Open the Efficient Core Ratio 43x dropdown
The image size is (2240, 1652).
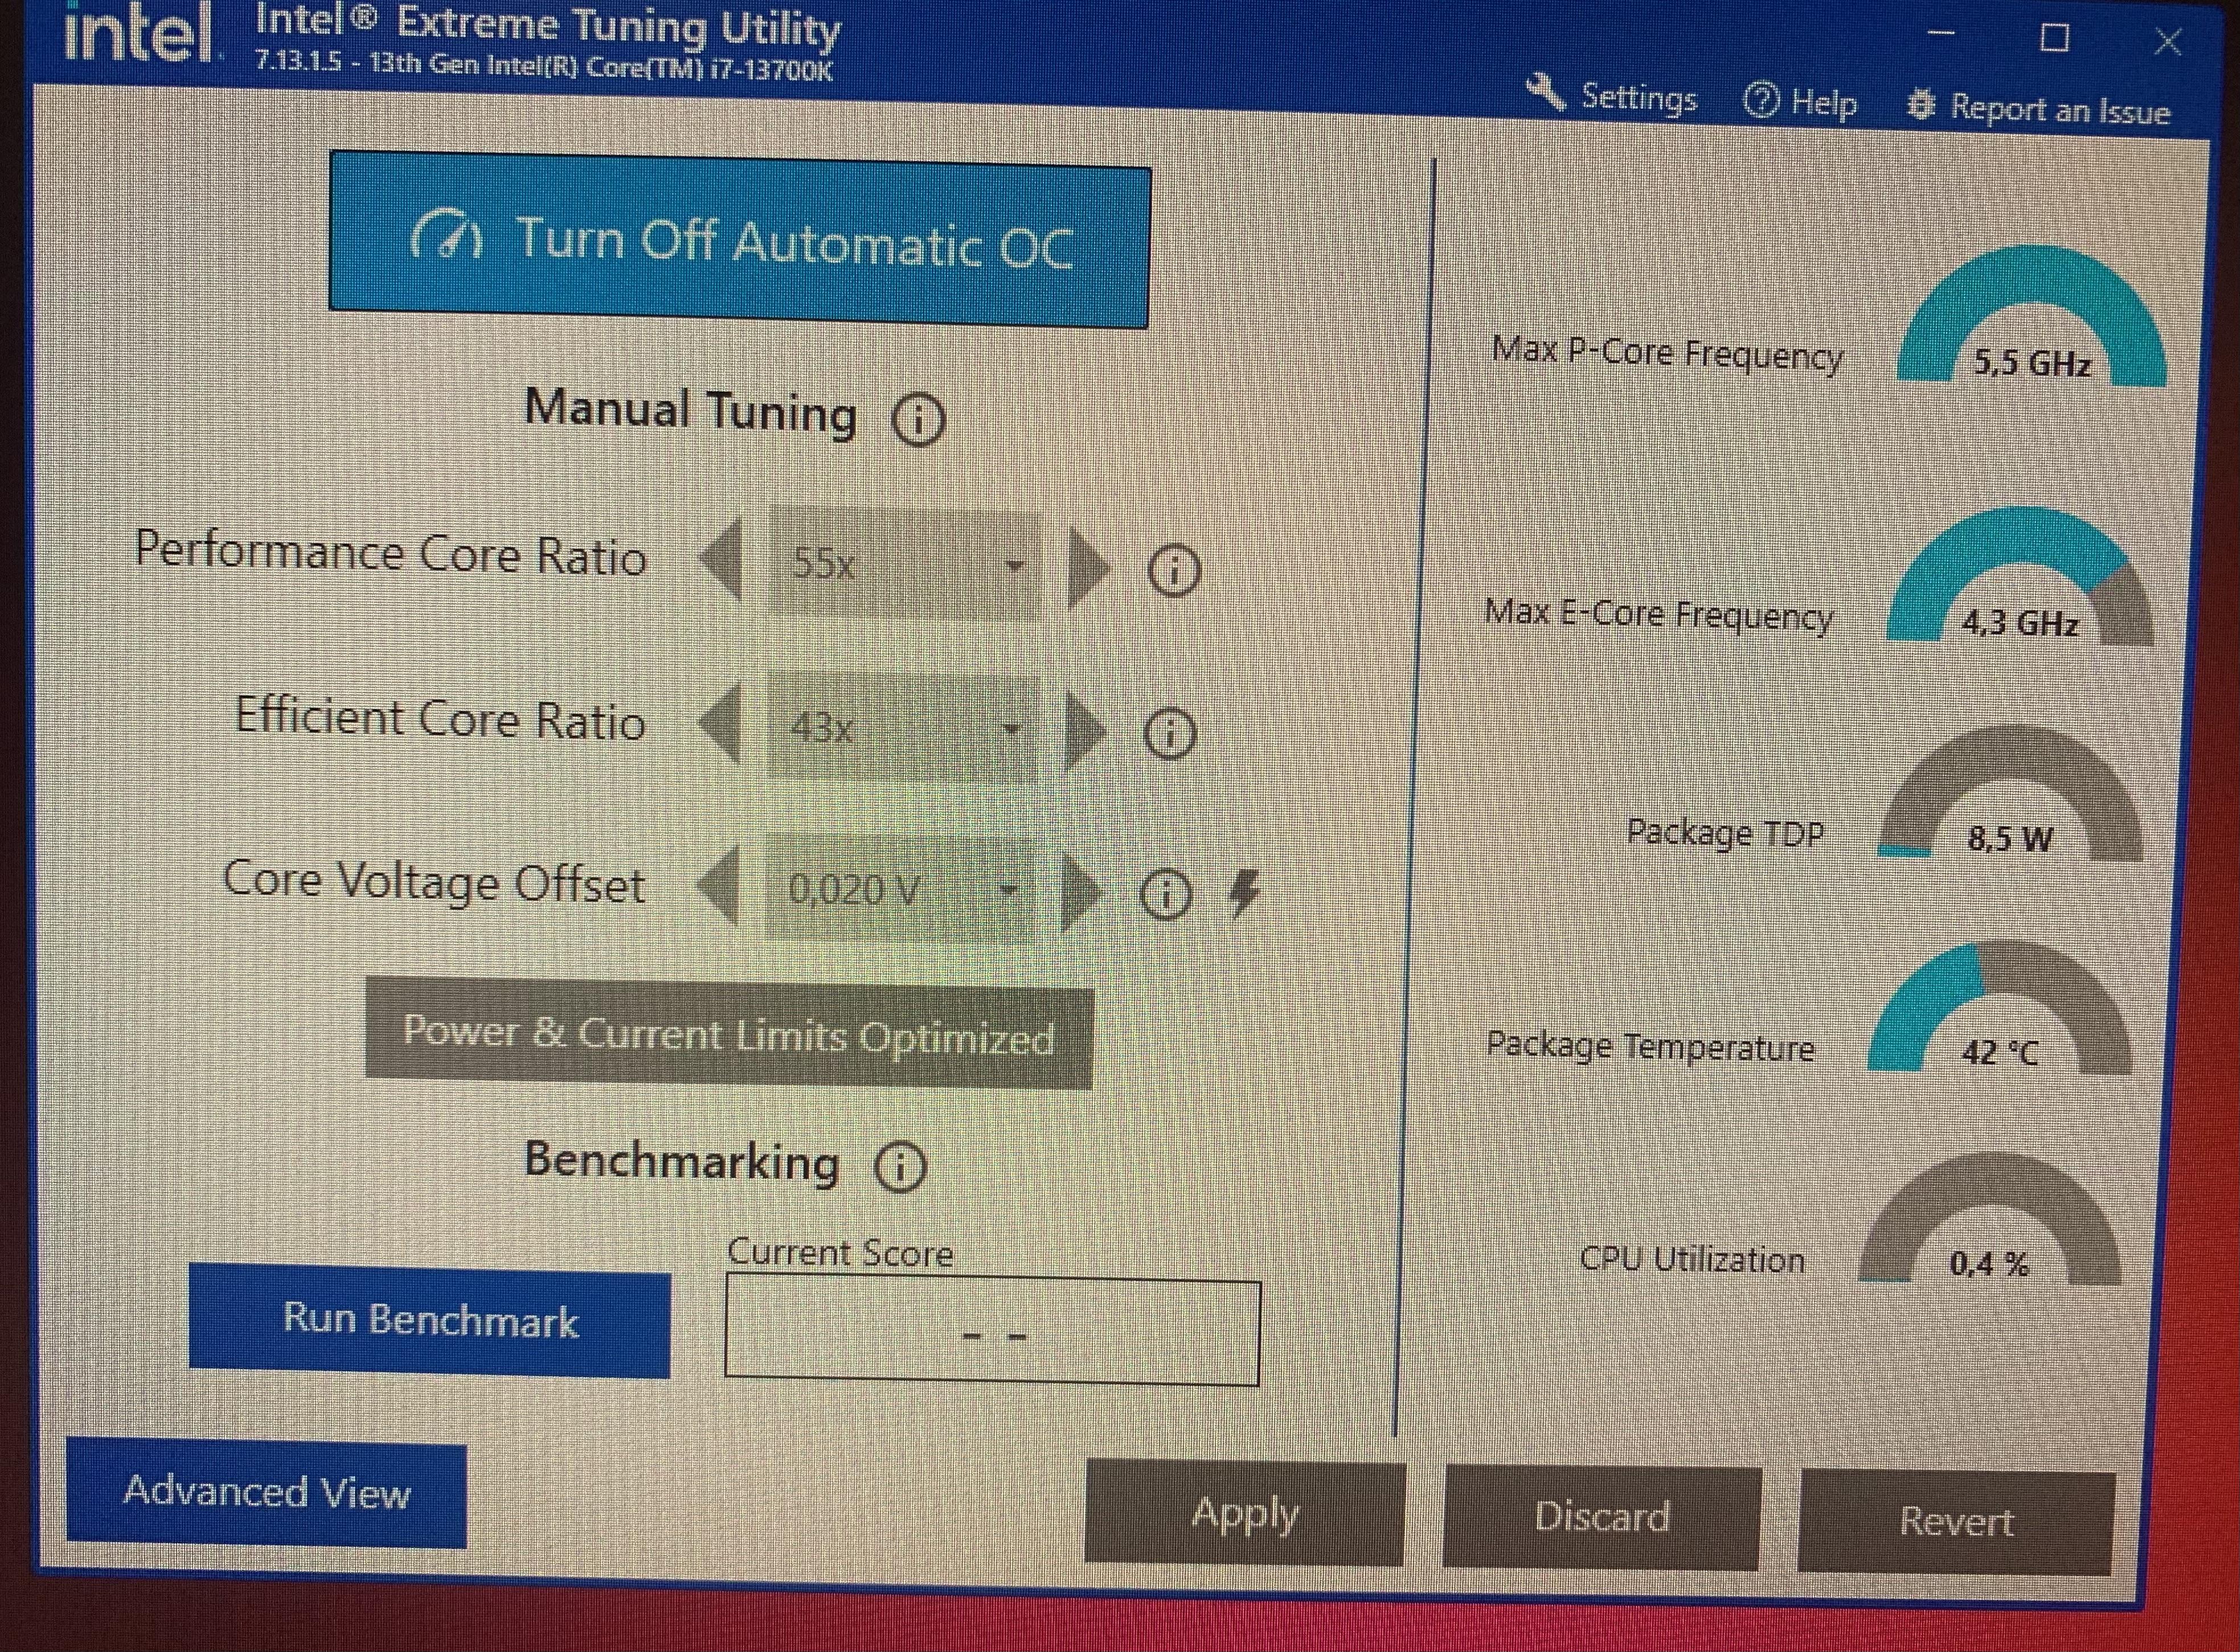[903, 727]
